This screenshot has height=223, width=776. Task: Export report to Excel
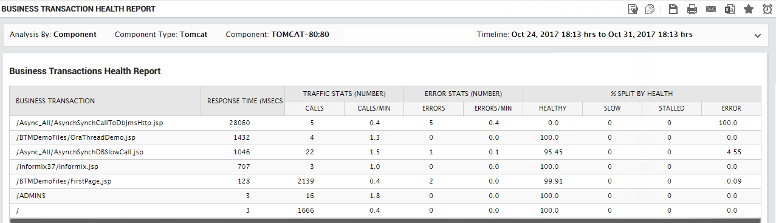(x=730, y=9)
